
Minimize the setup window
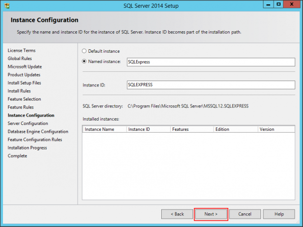[x=268, y=4]
